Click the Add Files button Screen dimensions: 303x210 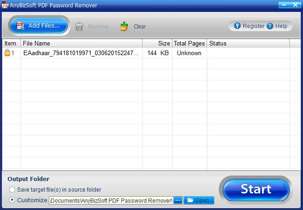click(x=39, y=26)
